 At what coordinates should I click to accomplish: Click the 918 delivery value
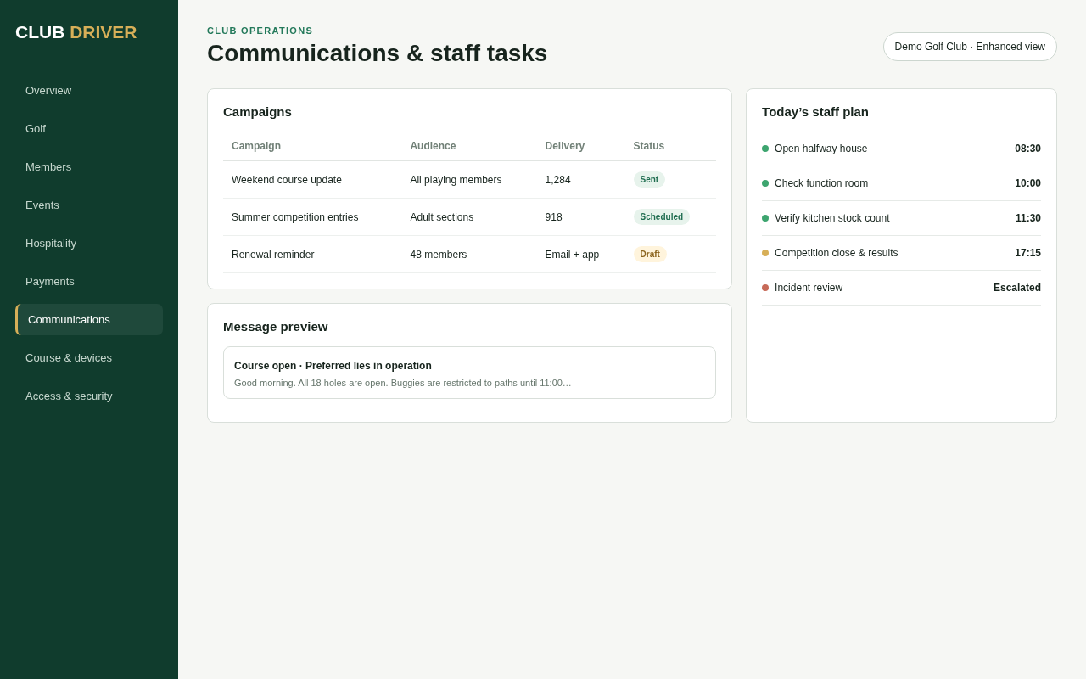[x=554, y=217]
